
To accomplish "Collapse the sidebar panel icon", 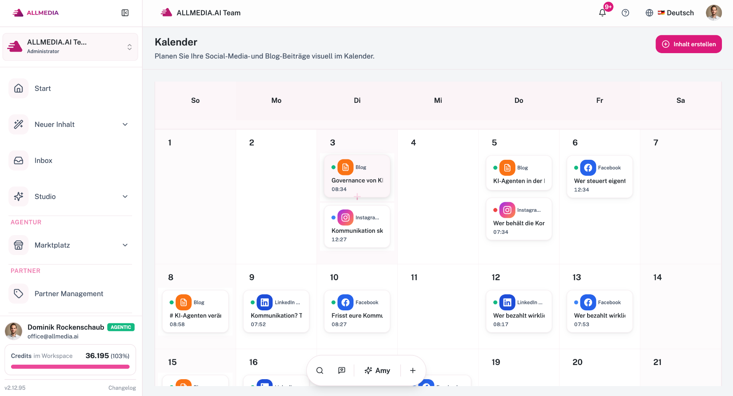I will pyautogui.click(x=125, y=13).
